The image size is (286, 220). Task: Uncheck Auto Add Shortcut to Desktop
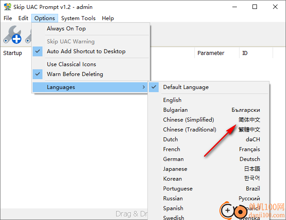tap(91, 51)
